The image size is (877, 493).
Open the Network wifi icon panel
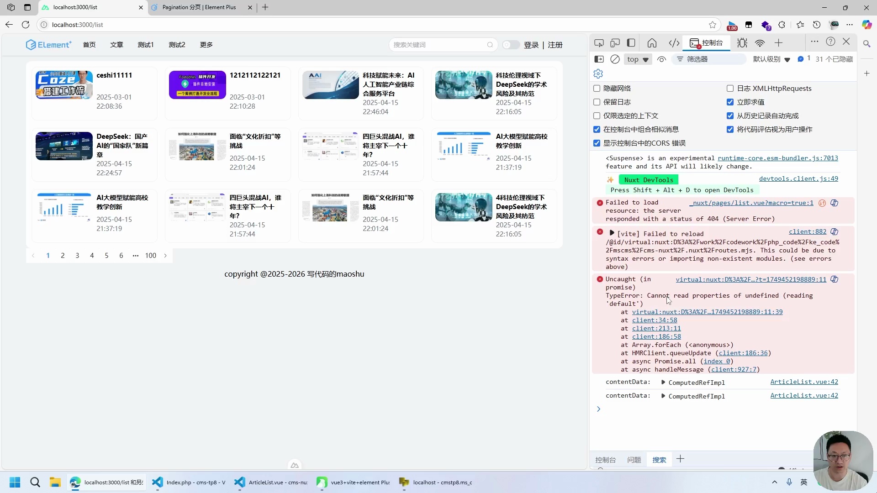(760, 43)
